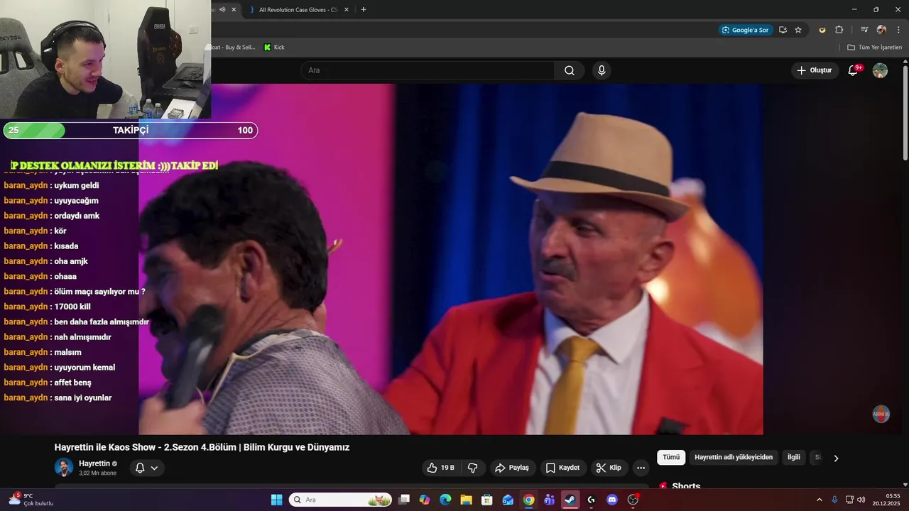This screenshot has width=909, height=511.
Task: Open Discord from the taskbar
Action: pos(612,500)
